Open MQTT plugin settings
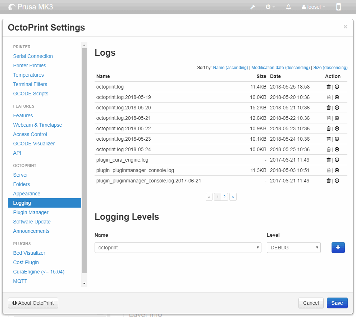The width and height of the screenshot is (356, 317). [x=20, y=281]
